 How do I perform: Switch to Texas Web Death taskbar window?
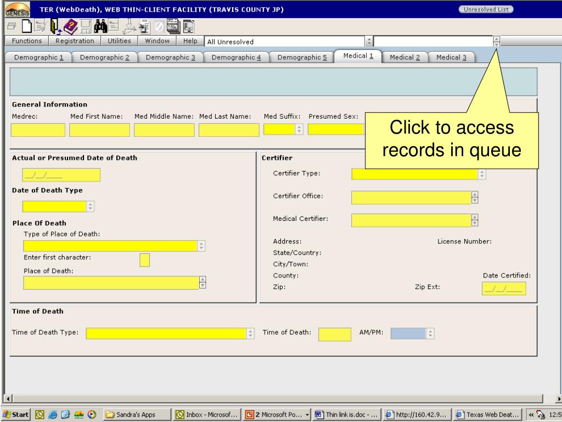coord(487,414)
